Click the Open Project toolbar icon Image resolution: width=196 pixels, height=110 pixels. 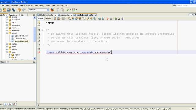pyautogui.click(x=9, y=10)
